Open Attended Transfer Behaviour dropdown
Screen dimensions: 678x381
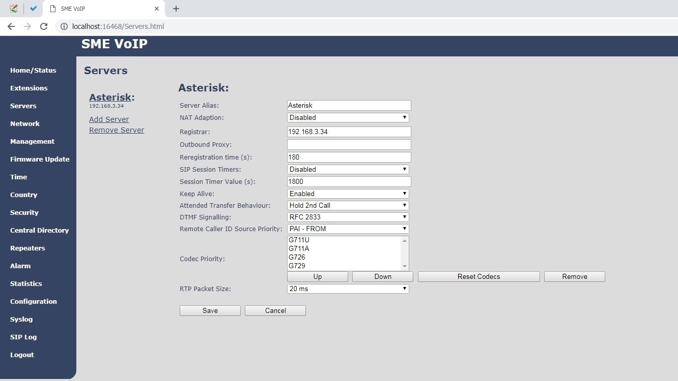click(x=348, y=205)
